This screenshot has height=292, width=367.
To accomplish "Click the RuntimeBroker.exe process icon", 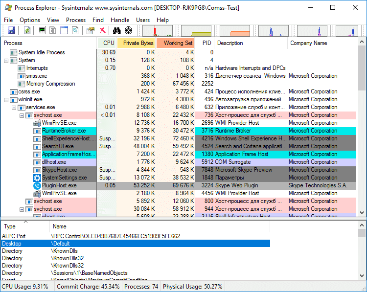I will pos(37,131).
